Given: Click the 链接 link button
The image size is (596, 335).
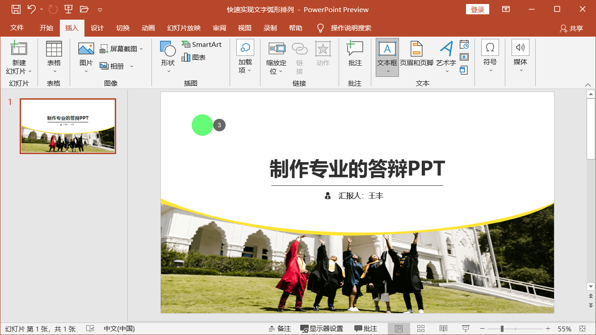Looking at the screenshot, I should [x=299, y=58].
